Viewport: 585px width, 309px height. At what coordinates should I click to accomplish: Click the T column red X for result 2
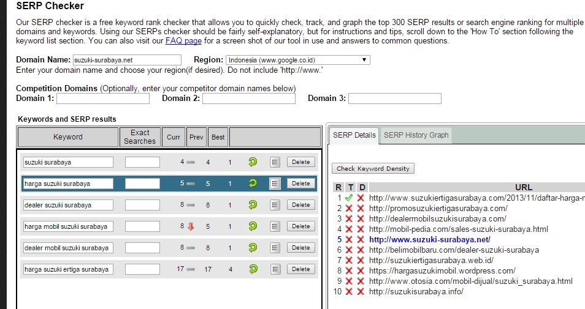pos(349,209)
